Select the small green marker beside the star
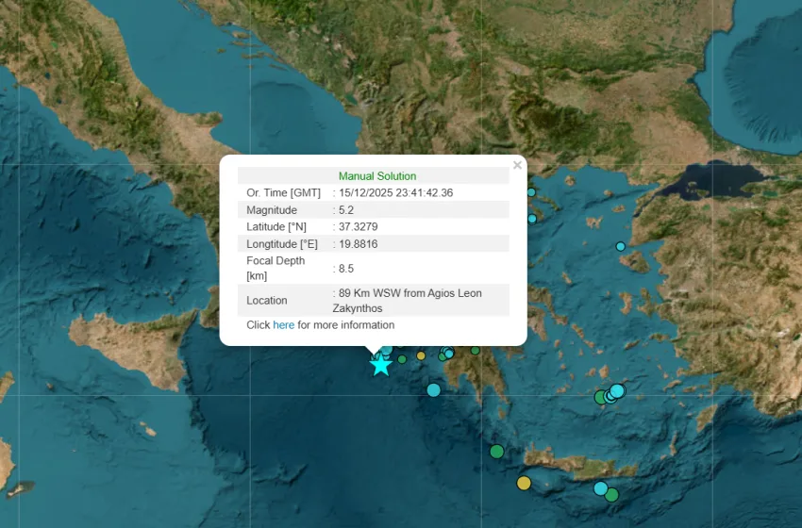 pos(402,359)
